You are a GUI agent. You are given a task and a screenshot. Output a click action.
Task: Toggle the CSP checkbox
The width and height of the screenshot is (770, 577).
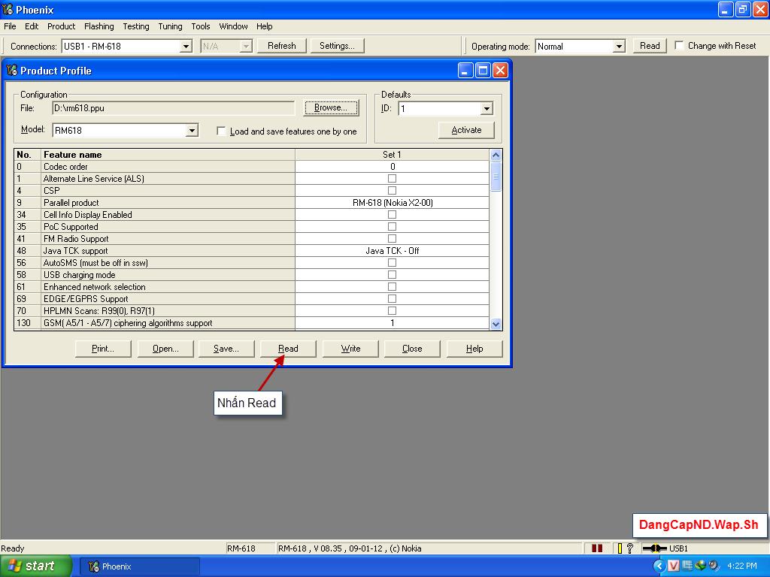(x=392, y=190)
